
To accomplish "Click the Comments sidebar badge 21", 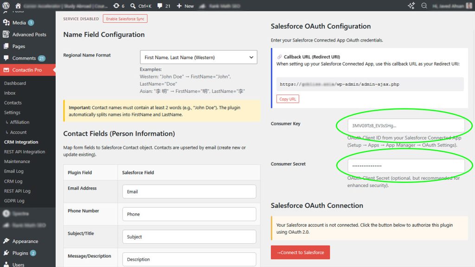I will [41, 58].
